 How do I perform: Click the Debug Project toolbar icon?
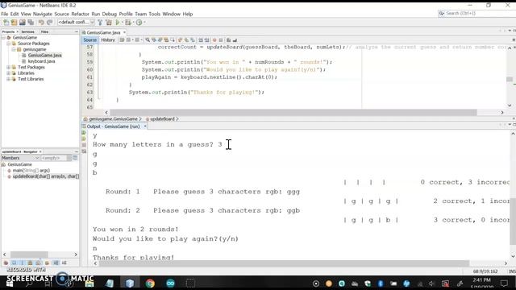[x=128, y=23]
